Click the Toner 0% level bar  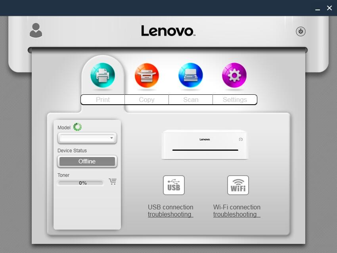point(80,183)
